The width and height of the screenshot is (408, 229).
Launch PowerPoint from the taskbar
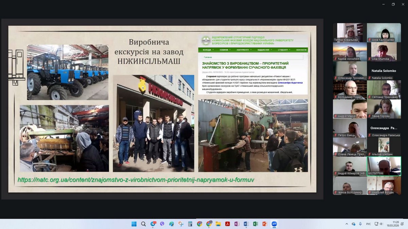coord(265,224)
